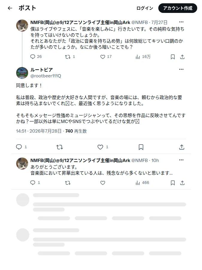202x270 pixels.
Task: Like the ルートビア main post
Action: click(103, 147)
